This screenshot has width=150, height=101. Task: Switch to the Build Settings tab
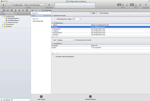click(104, 13)
